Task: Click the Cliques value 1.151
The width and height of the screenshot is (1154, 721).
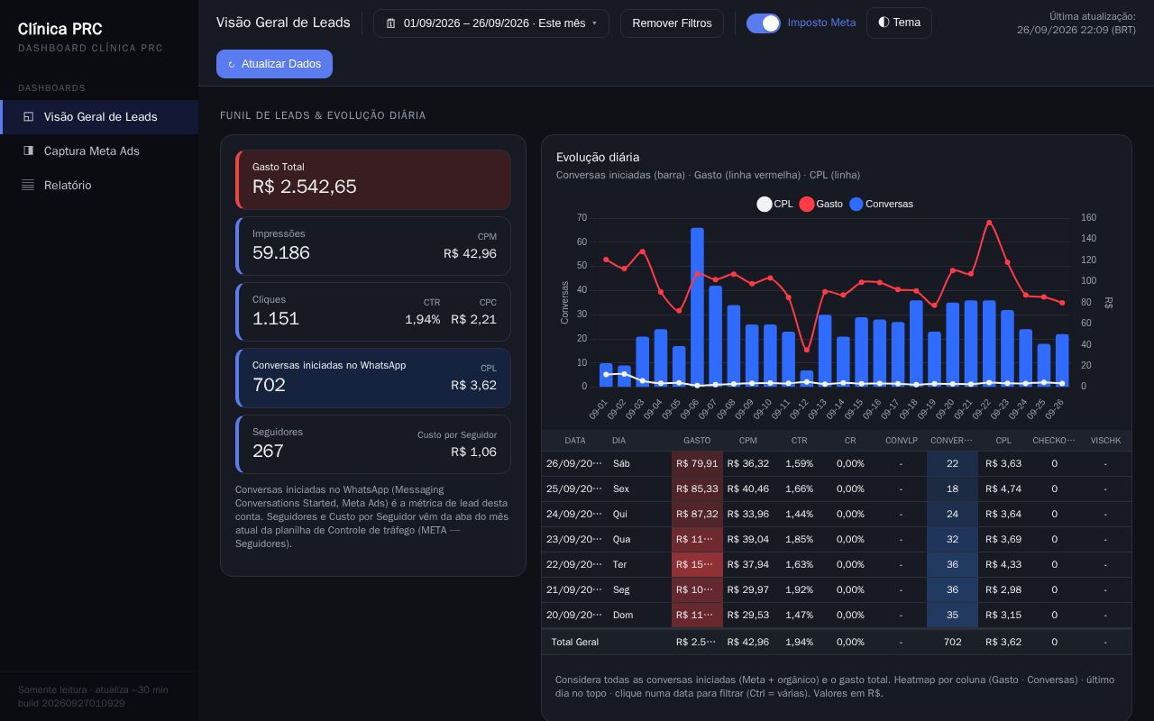Action: [x=276, y=318]
